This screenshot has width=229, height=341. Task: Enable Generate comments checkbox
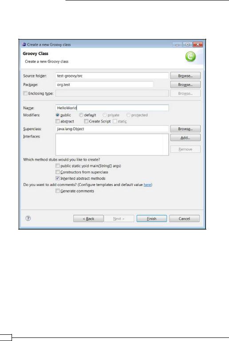pos(57,191)
